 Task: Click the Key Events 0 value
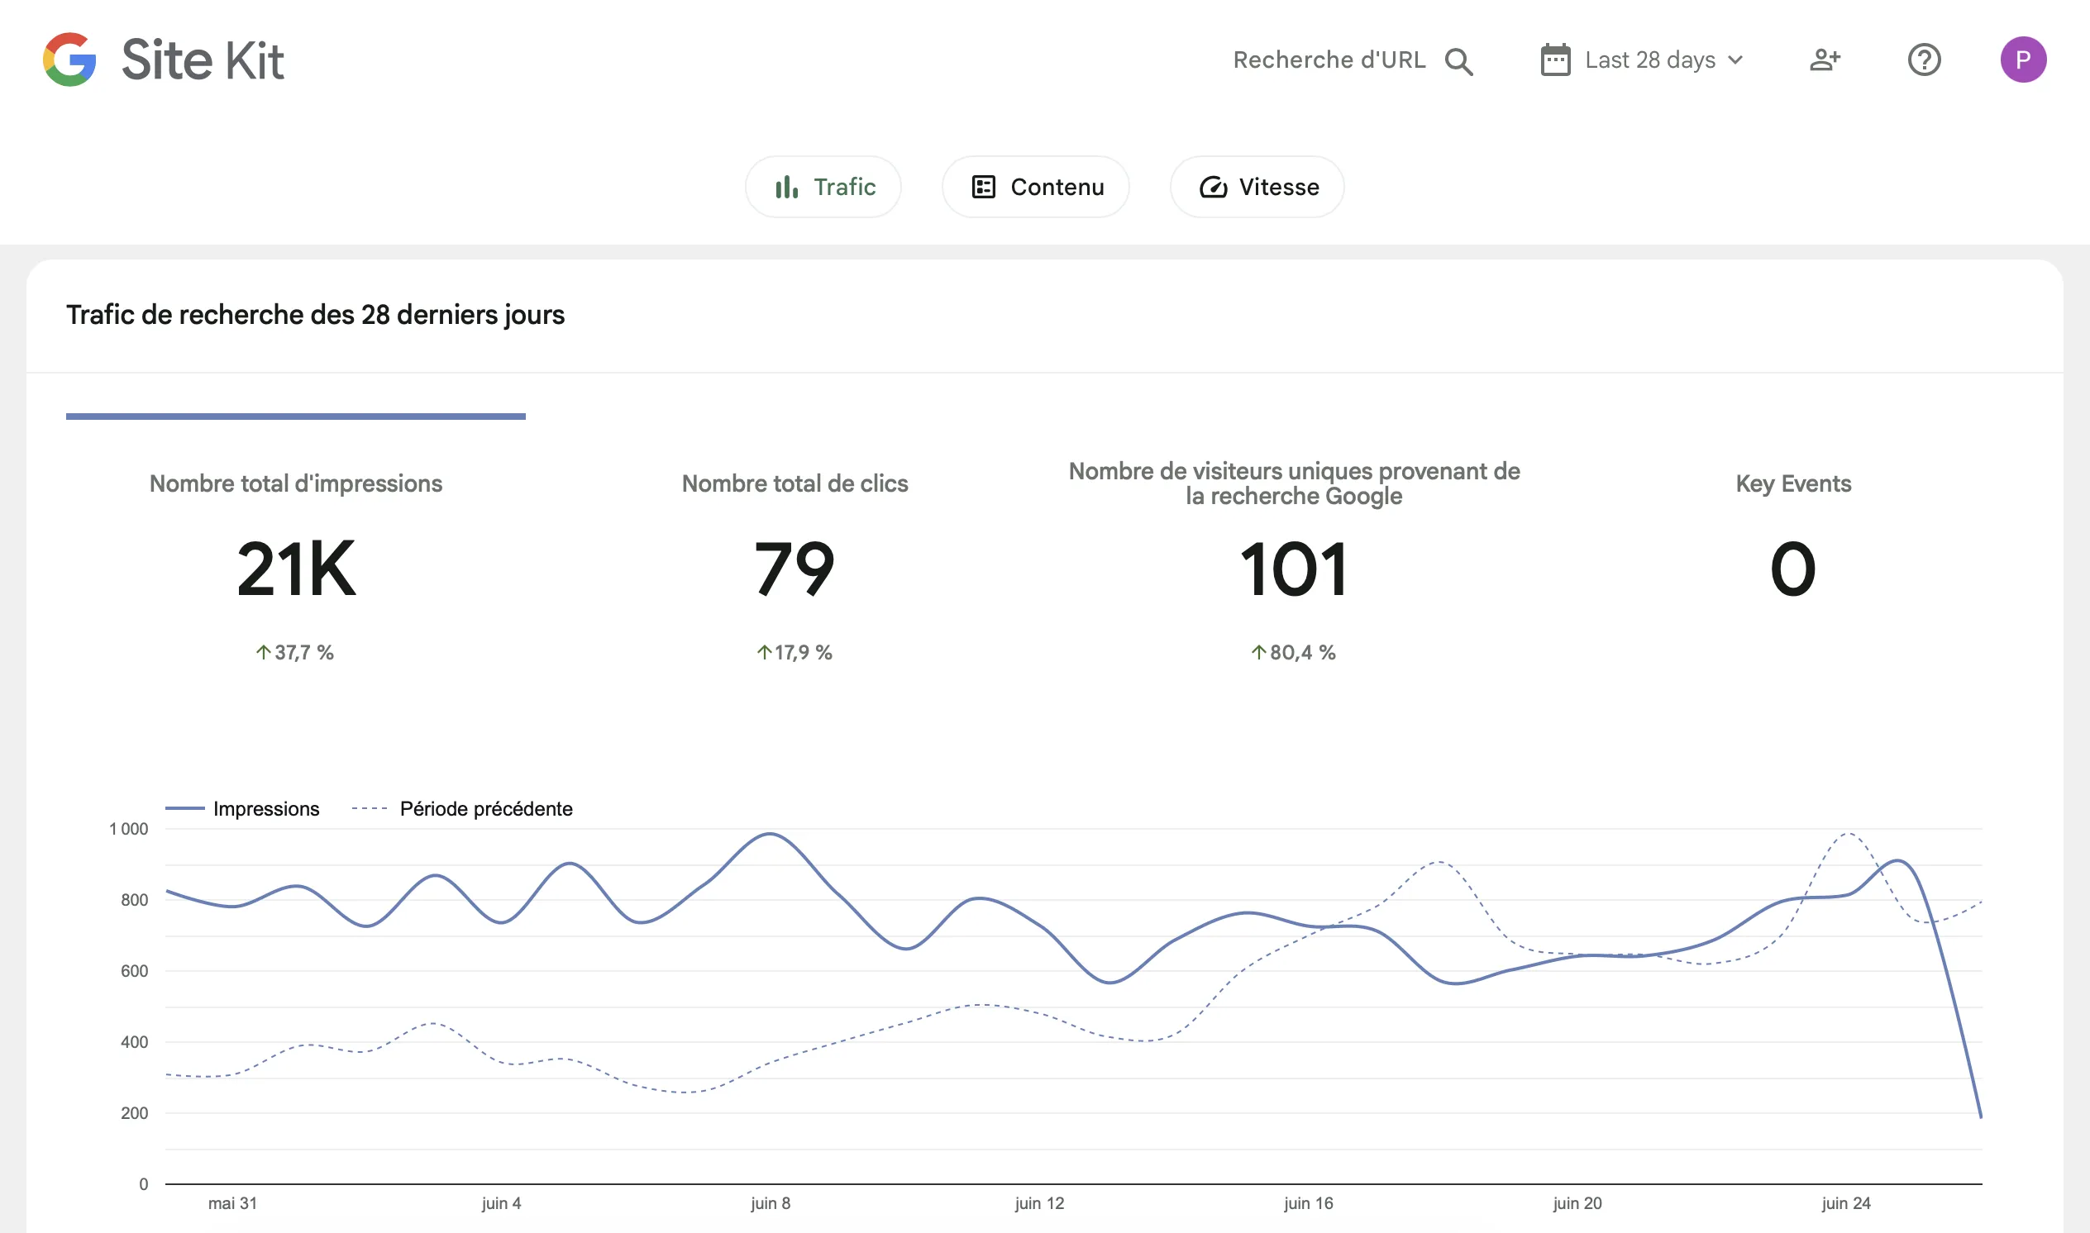click(x=1792, y=569)
